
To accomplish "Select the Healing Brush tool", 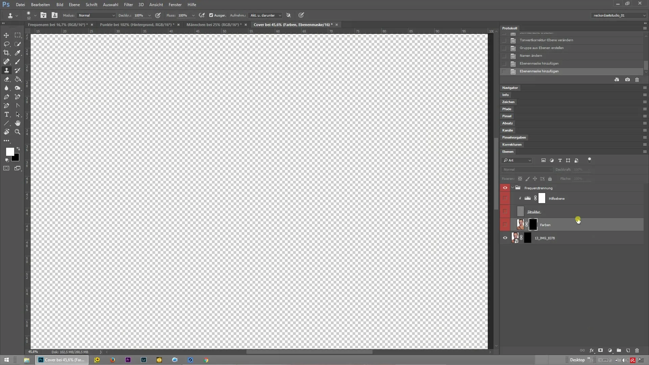I will [6, 62].
